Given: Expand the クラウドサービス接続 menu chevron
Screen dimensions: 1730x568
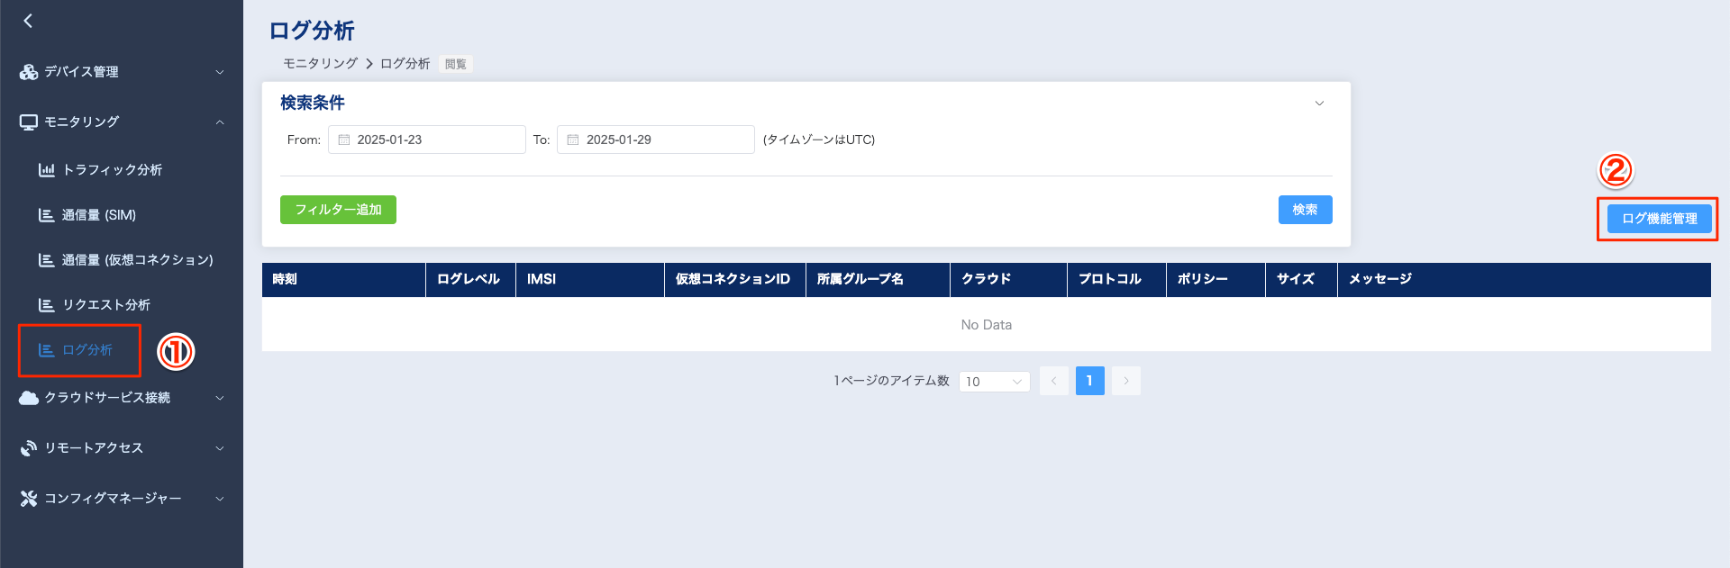Looking at the screenshot, I should coord(220,398).
